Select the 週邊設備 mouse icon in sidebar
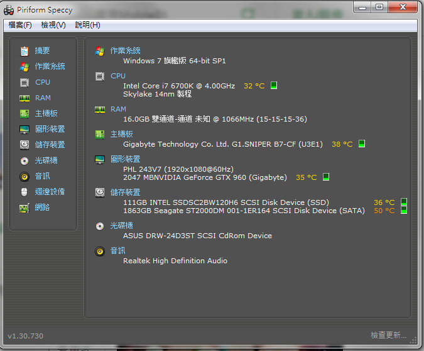424x351 pixels. click(x=24, y=192)
